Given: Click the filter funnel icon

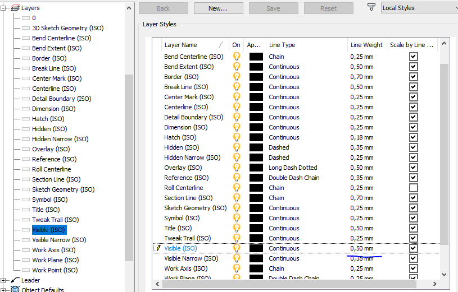Looking at the screenshot, I should [371, 8].
